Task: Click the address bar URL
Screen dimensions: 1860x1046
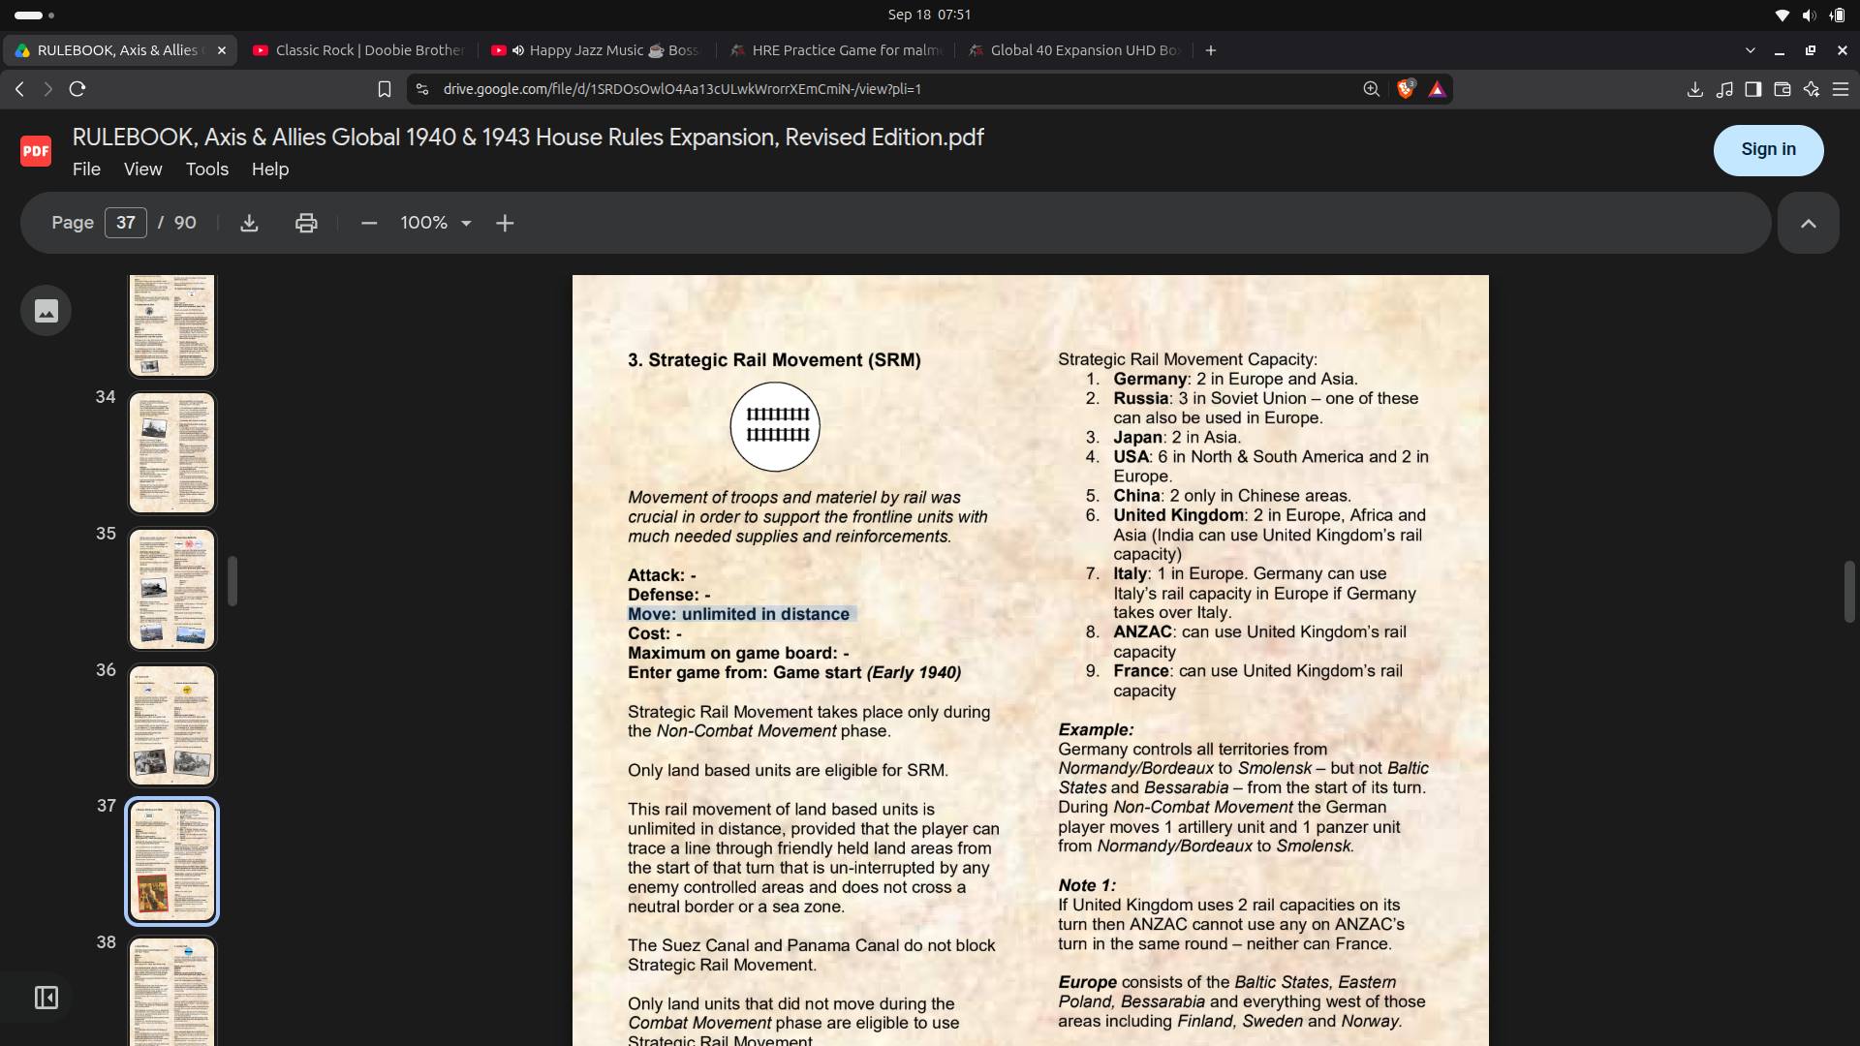Action: [682, 89]
